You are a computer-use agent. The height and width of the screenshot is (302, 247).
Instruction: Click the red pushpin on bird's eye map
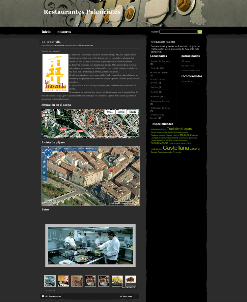coord(111,170)
